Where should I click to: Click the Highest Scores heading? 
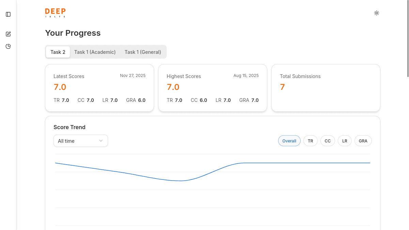tap(184, 76)
